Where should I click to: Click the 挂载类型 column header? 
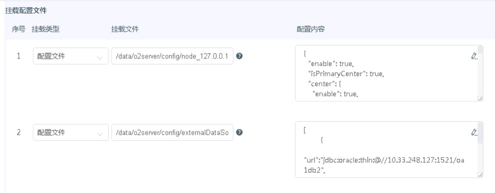coord(45,29)
